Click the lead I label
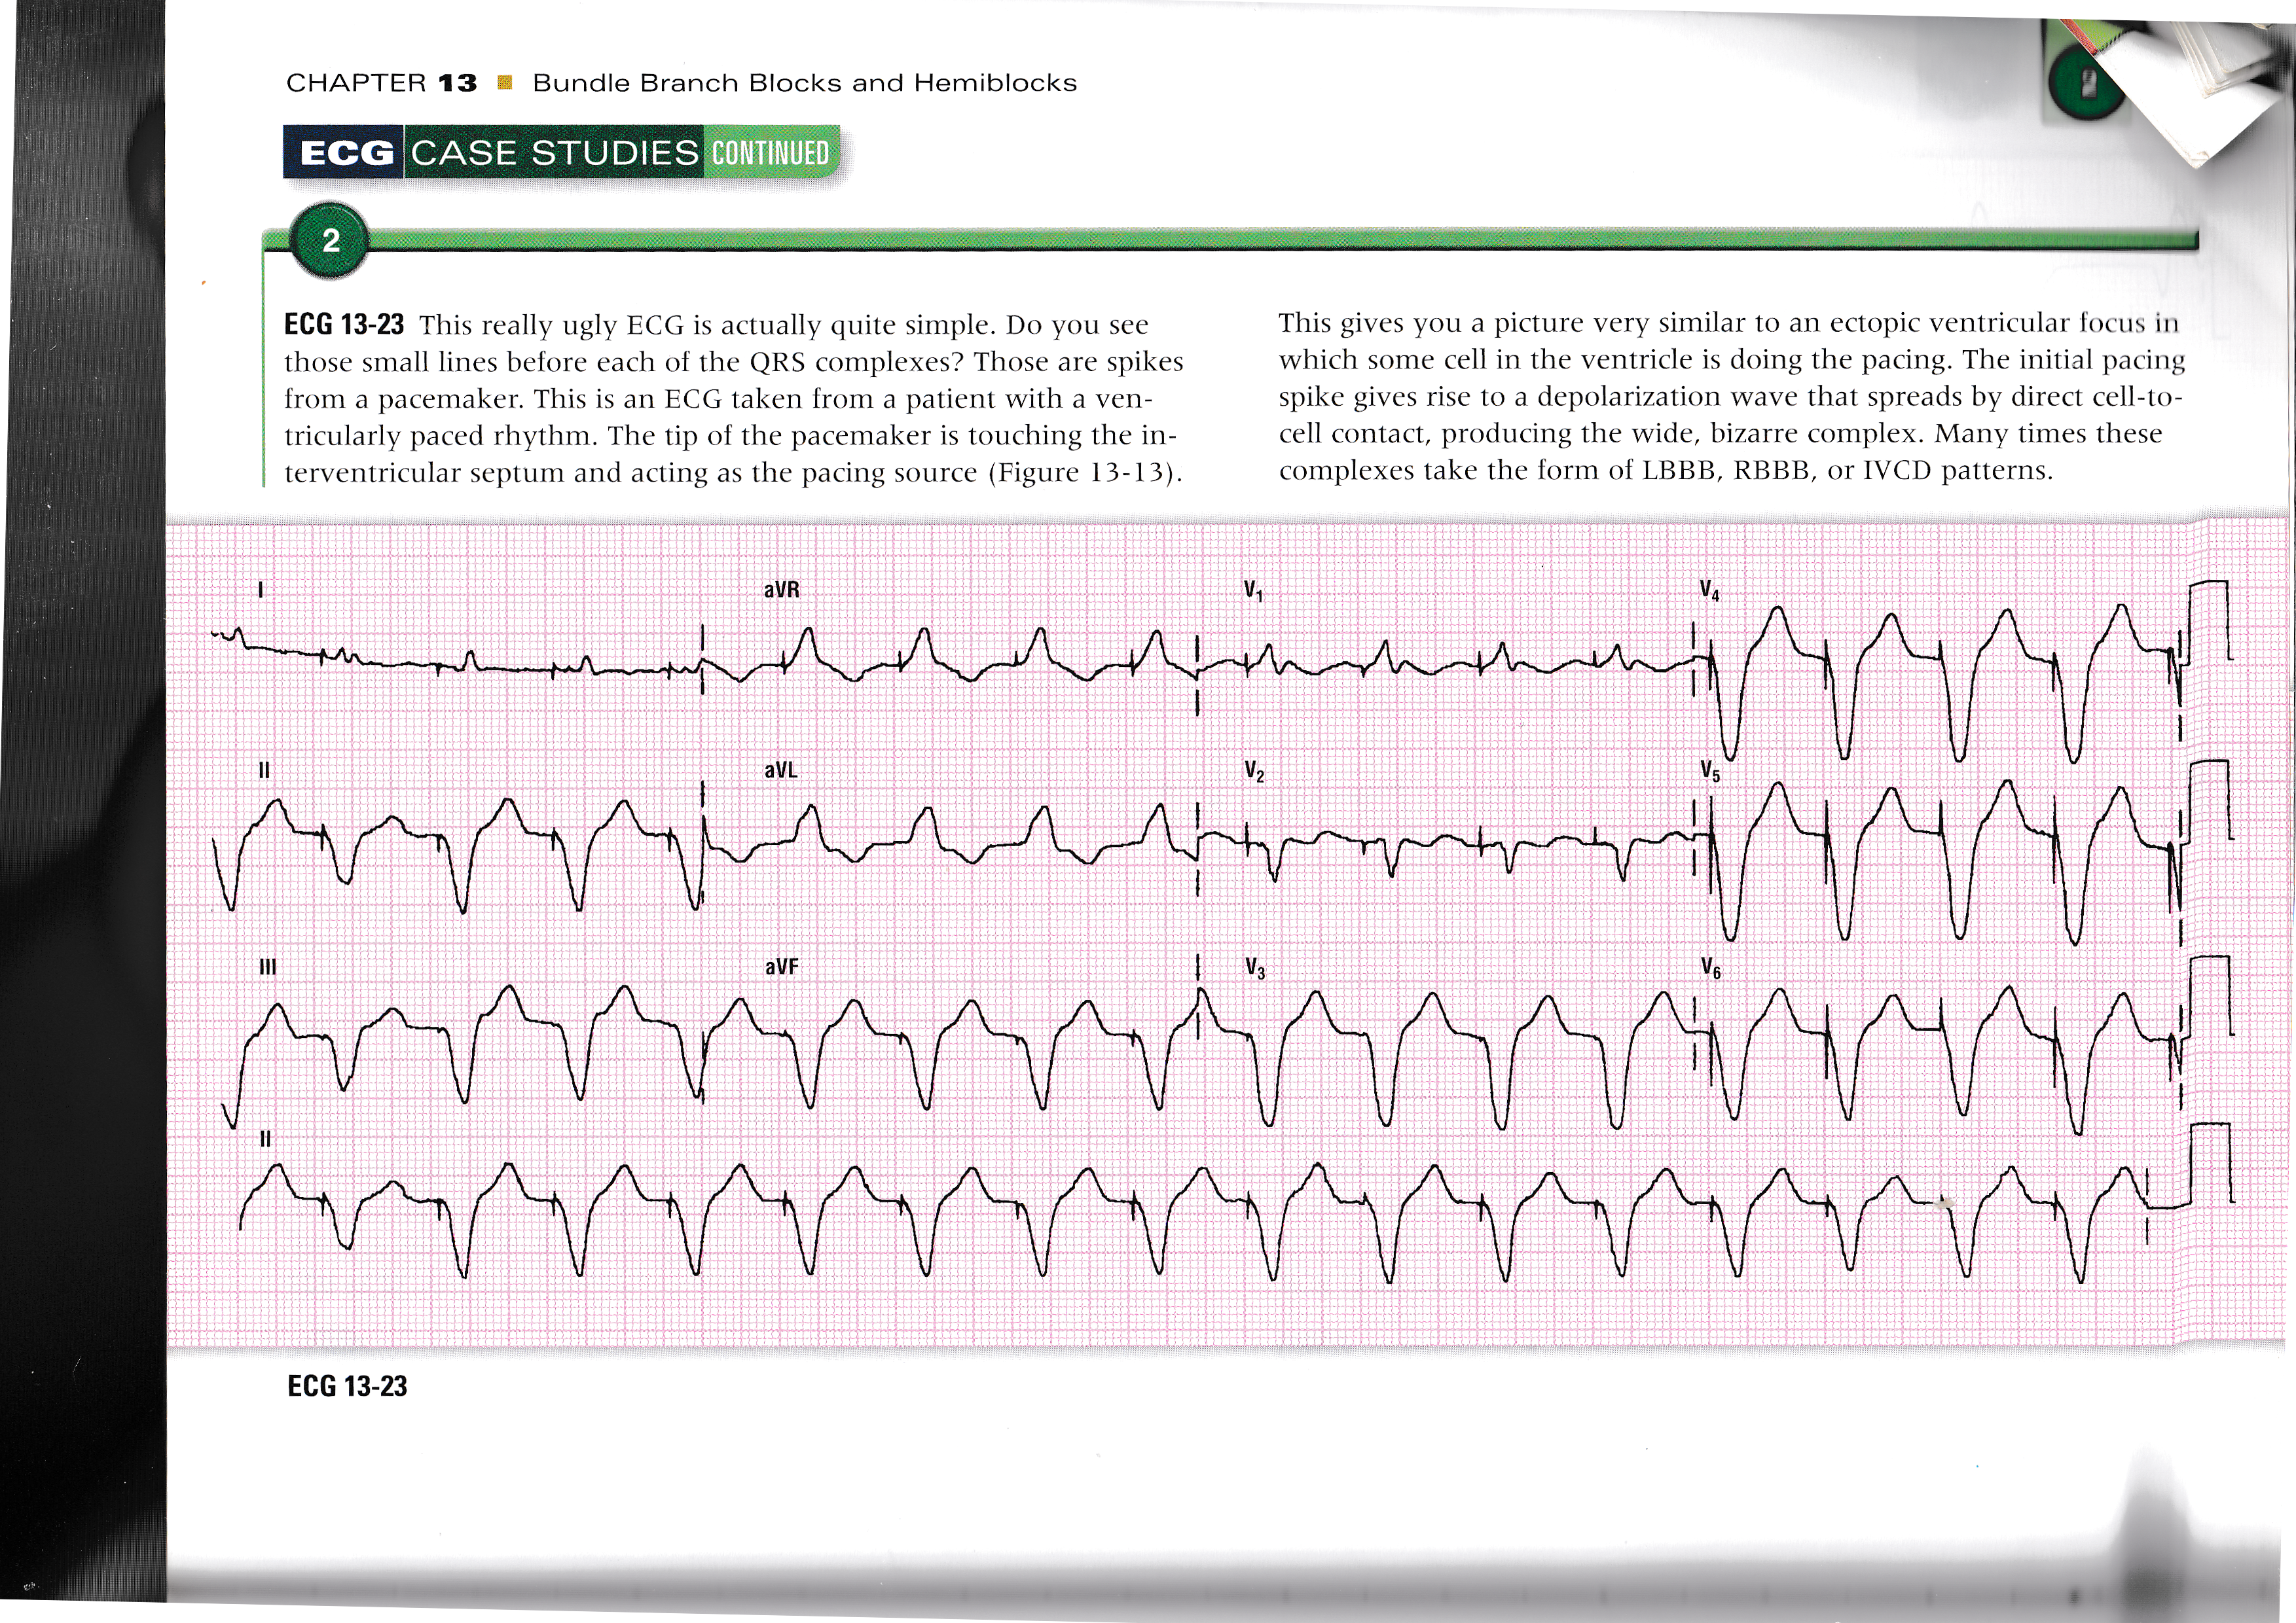Image resolution: width=2296 pixels, height=1623 pixels. coord(261,590)
